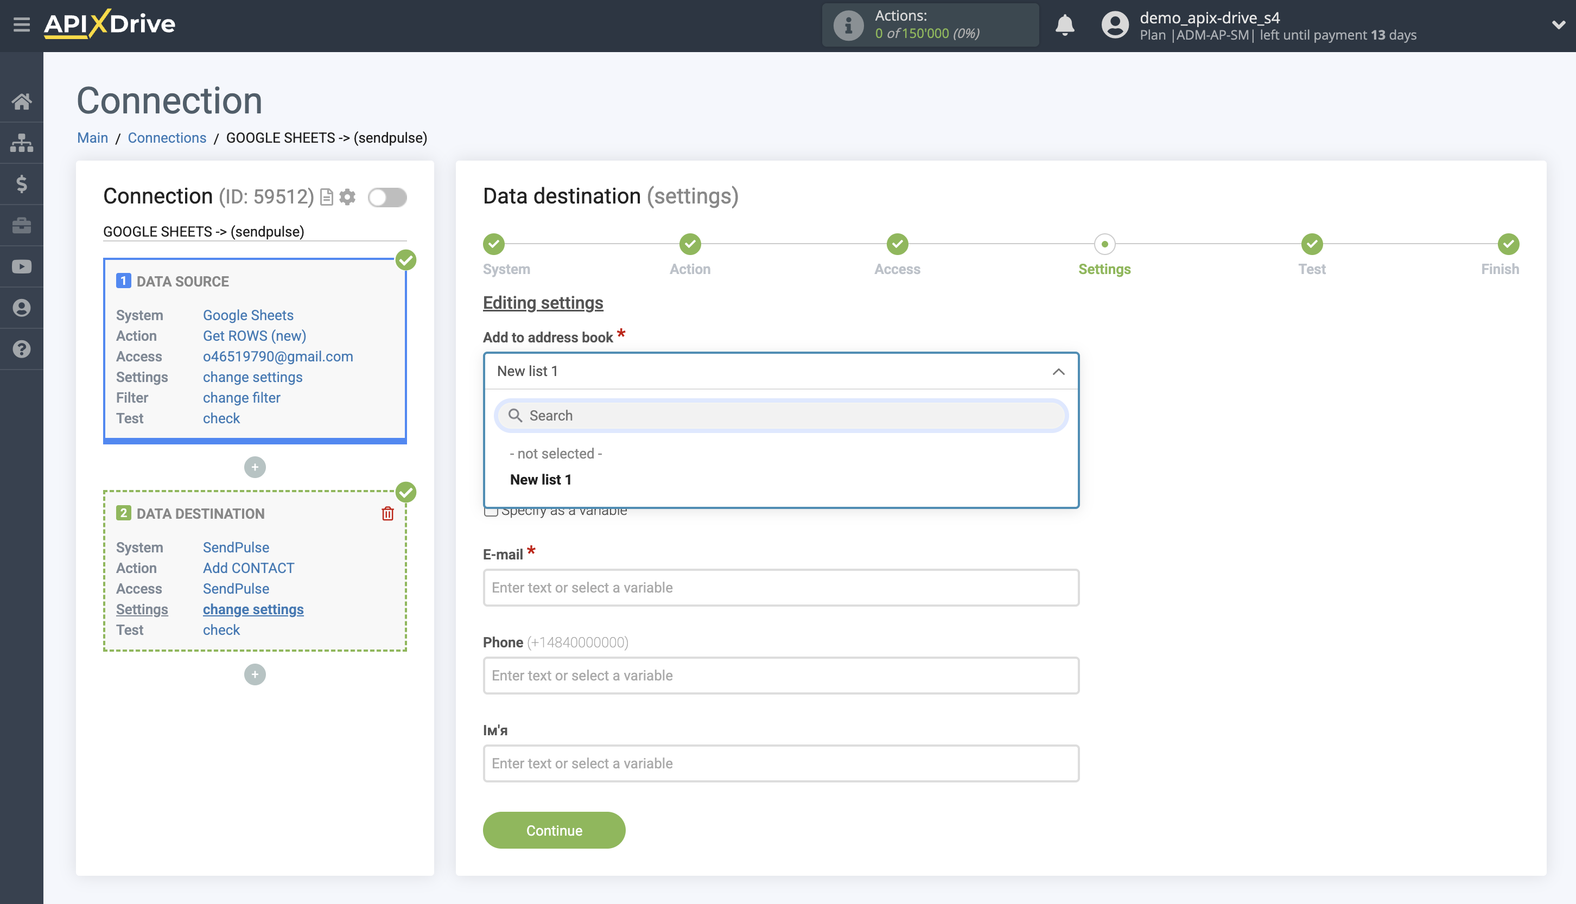Click the ApiX-Drive logo

(109, 24)
